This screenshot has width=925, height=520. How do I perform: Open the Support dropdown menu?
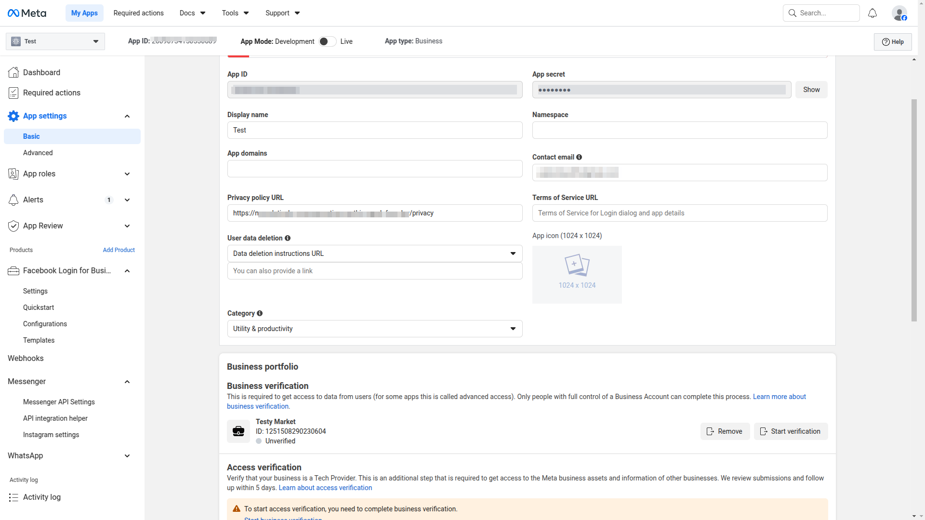pyautogui.click(x=282, y=13)
